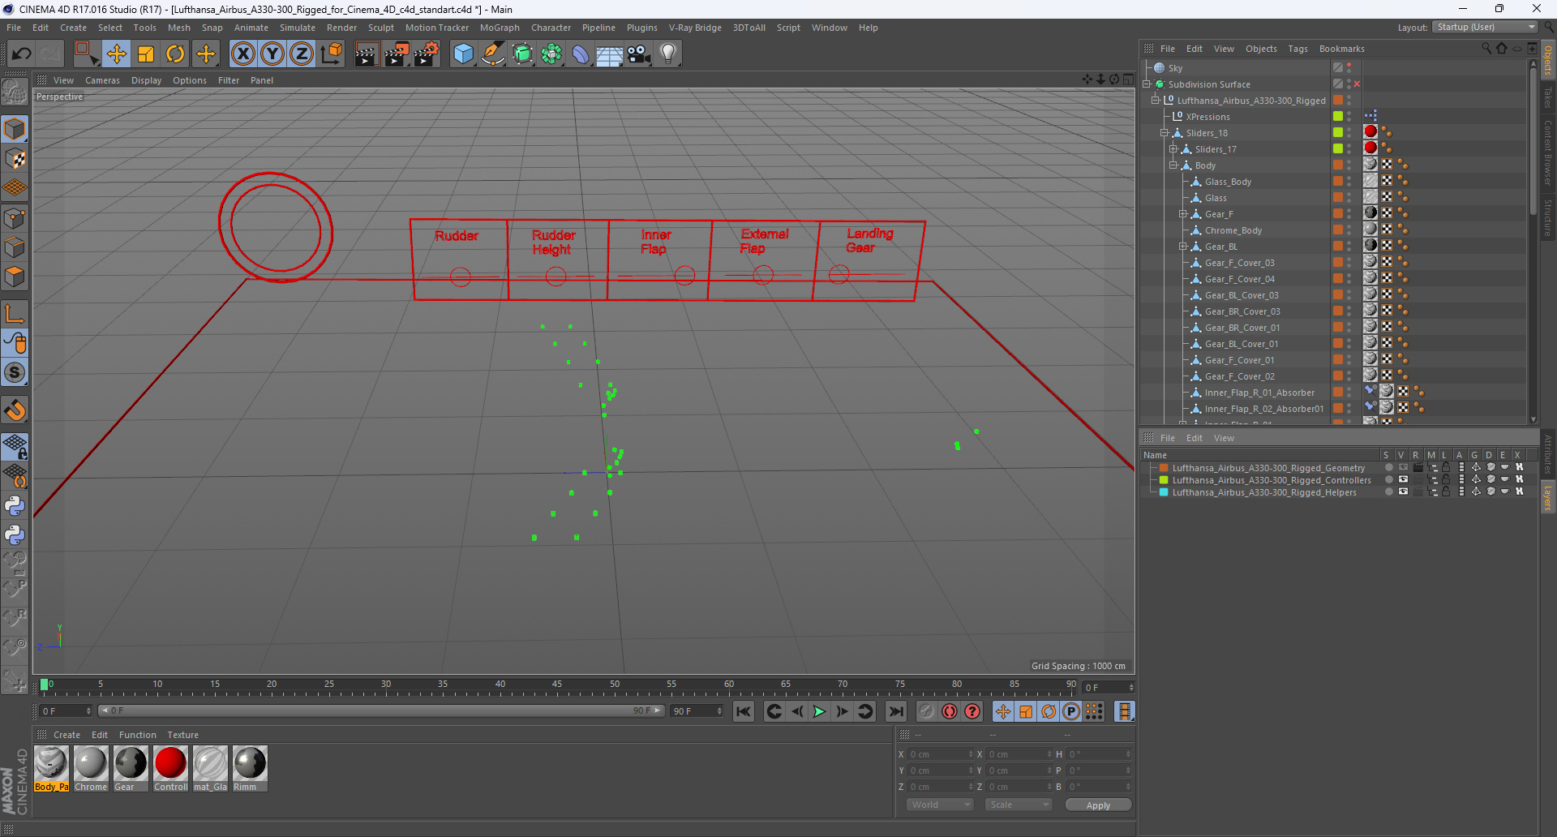
Task: Click the Cube primitive icon
Action: point(463,54)
